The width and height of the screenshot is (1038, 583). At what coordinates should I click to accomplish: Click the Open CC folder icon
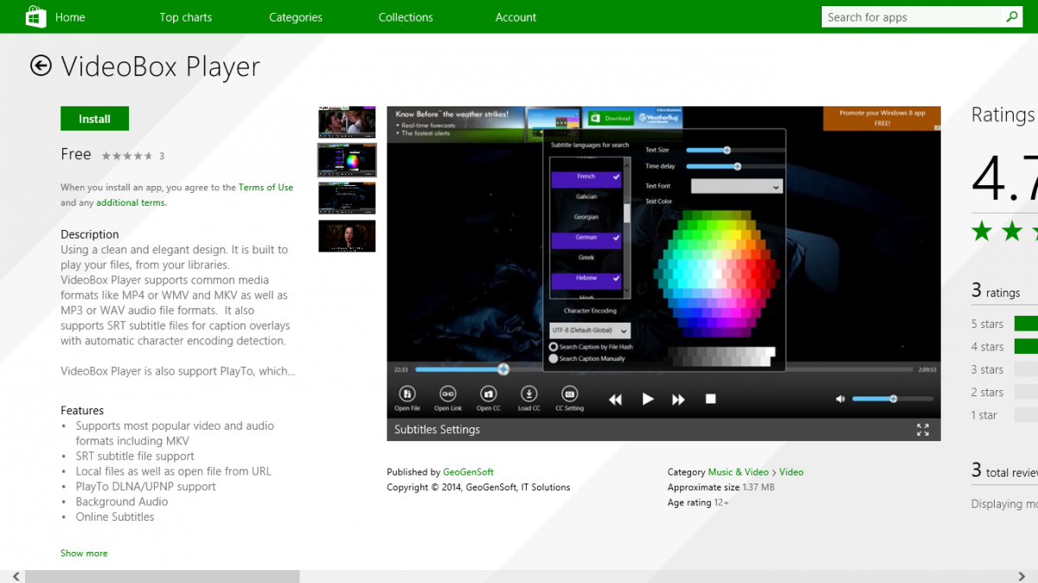tap(489, 393)
